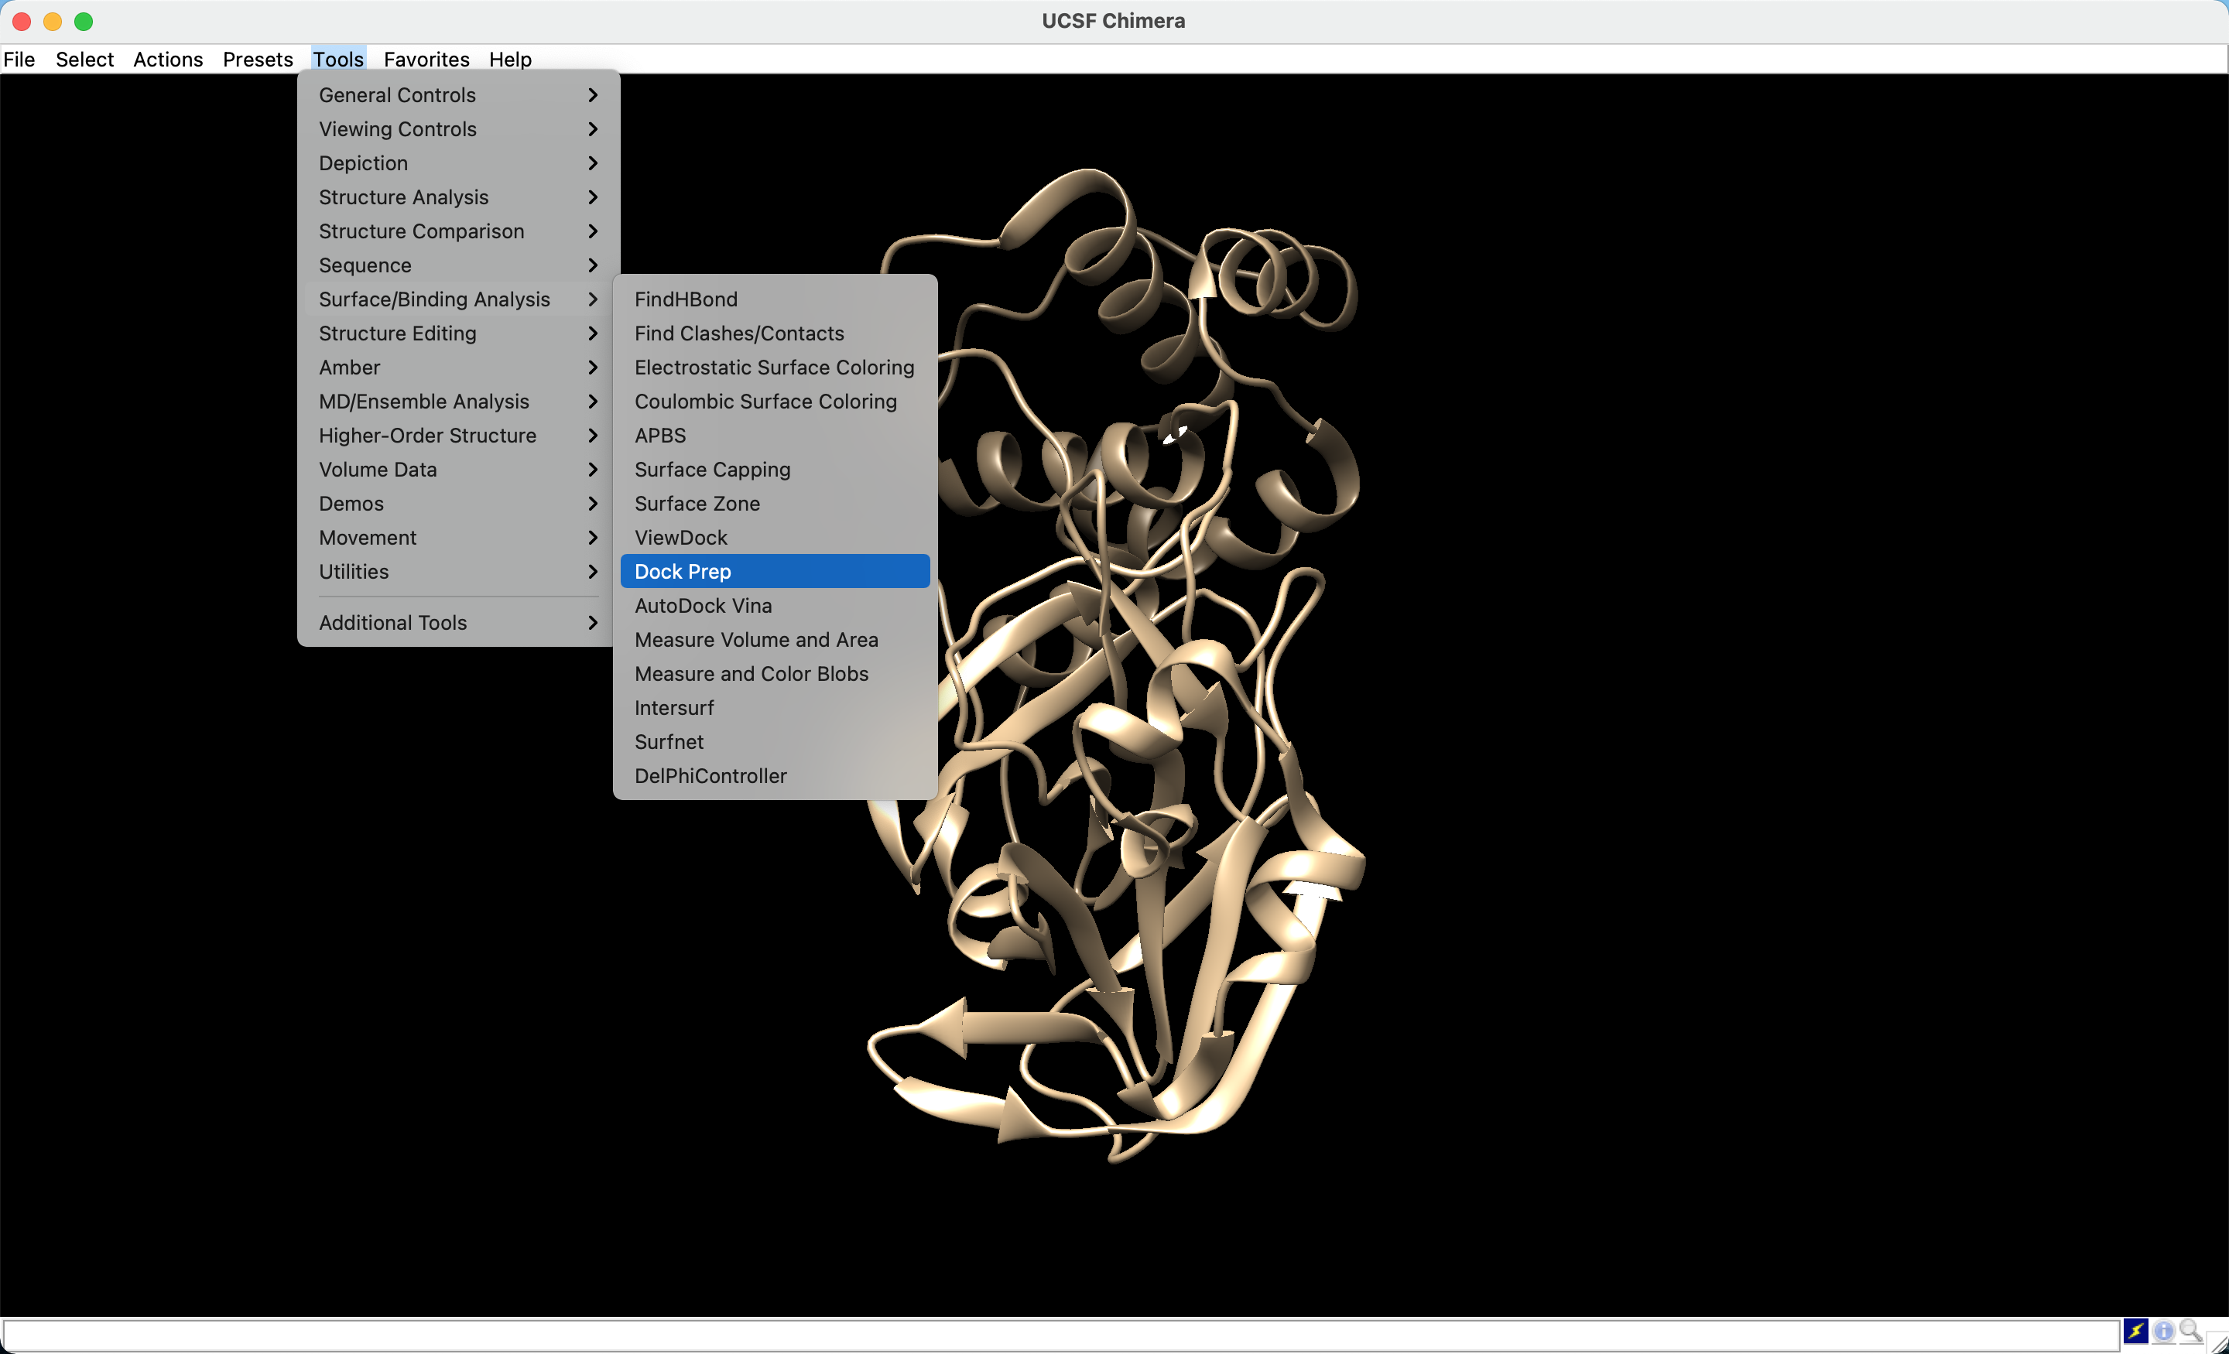Open the APBS tool
Image resolution: width=2229 pixels, height=1354 pixels.
[x=776, y=436]
